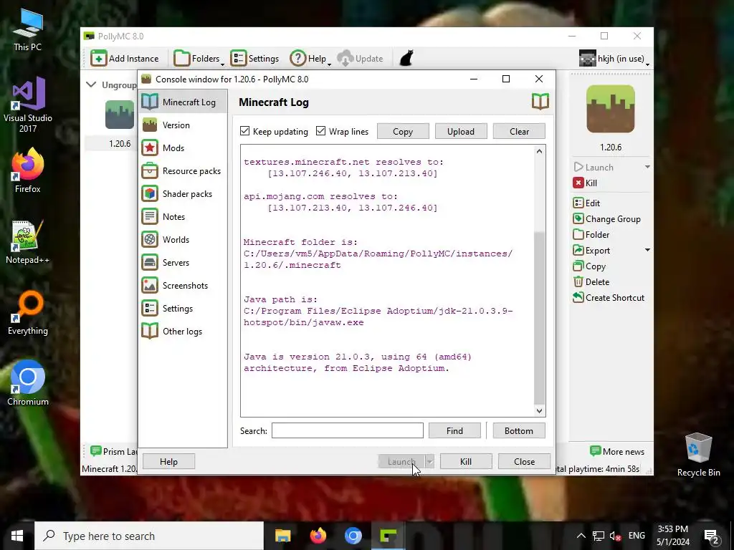This screenshot has height=550, width=734.
Task: Open the Folders dropdown in PollyMC toolbar
Action: pyautogui.click(x=199, y=59)
